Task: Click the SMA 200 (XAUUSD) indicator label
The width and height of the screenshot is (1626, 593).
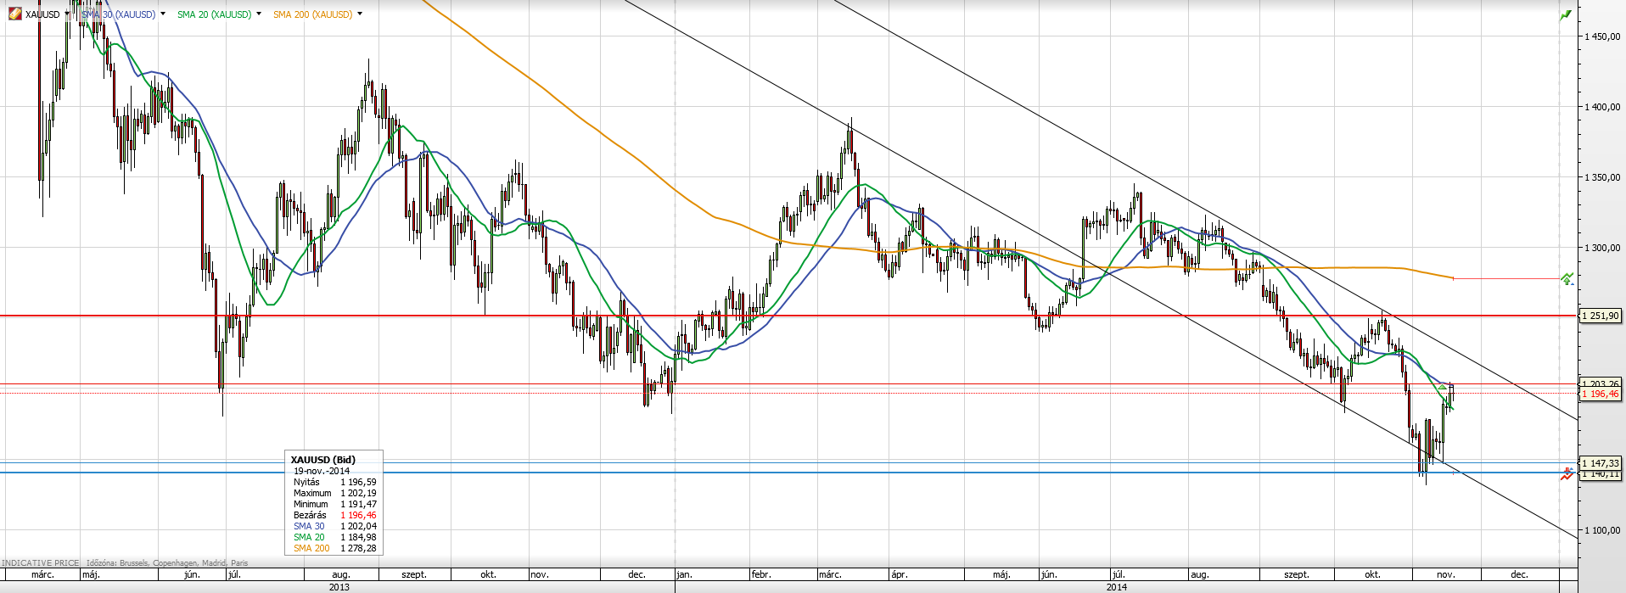Action: coord(313,14)
